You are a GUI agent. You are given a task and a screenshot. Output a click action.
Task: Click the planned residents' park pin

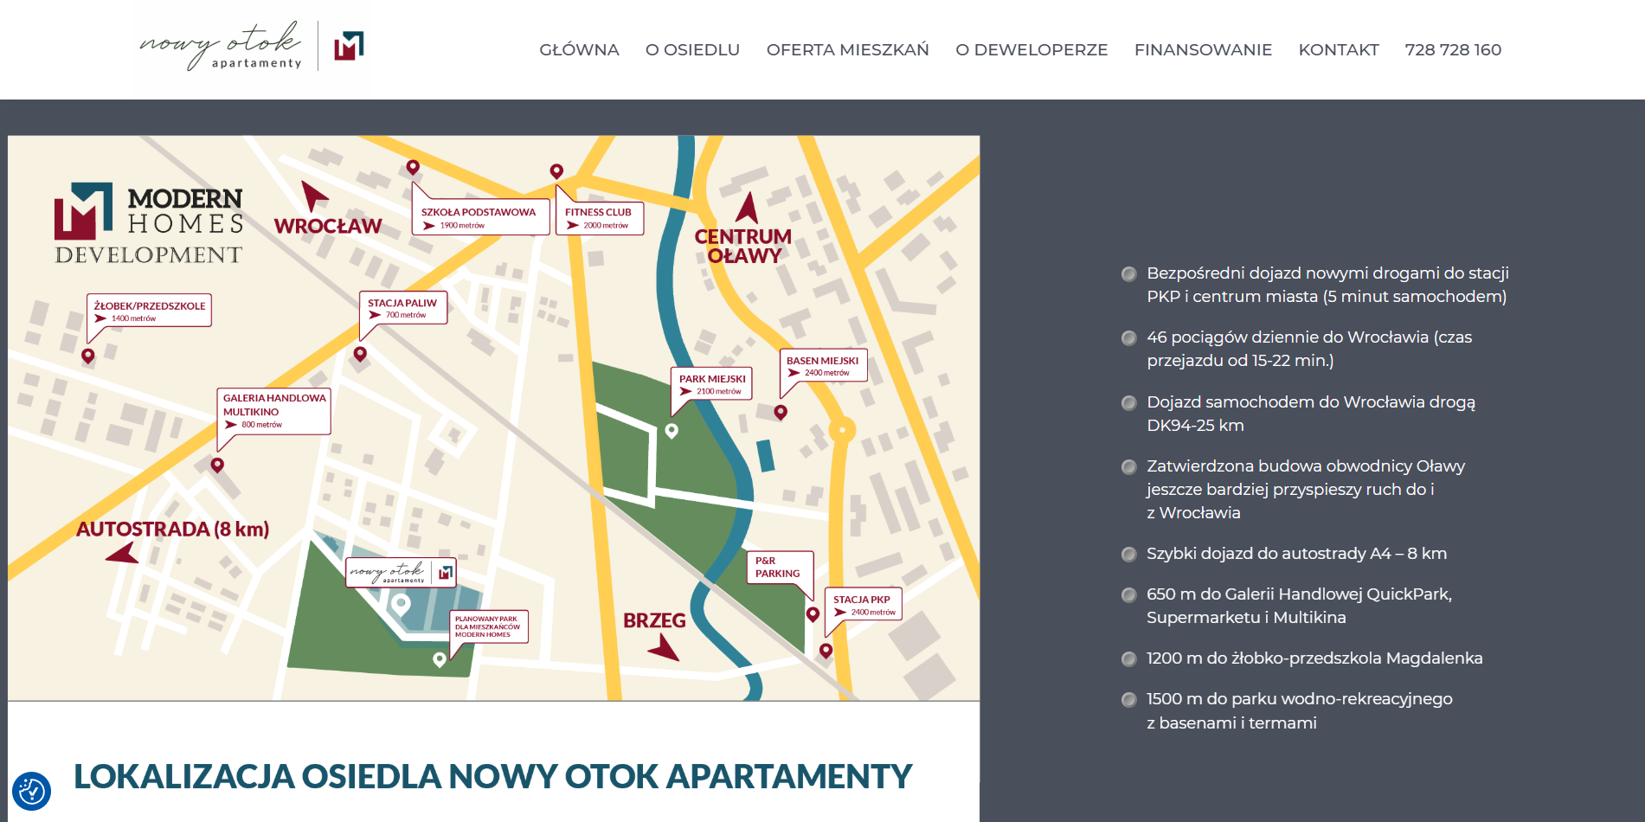coord(440,659)
